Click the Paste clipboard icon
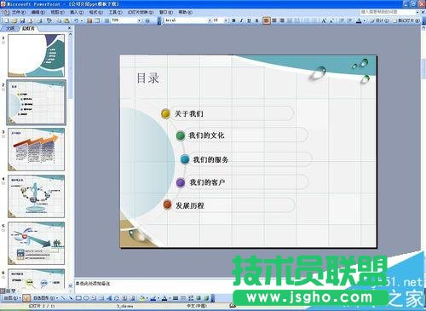 pyautogui.click(x=66, y=20)
